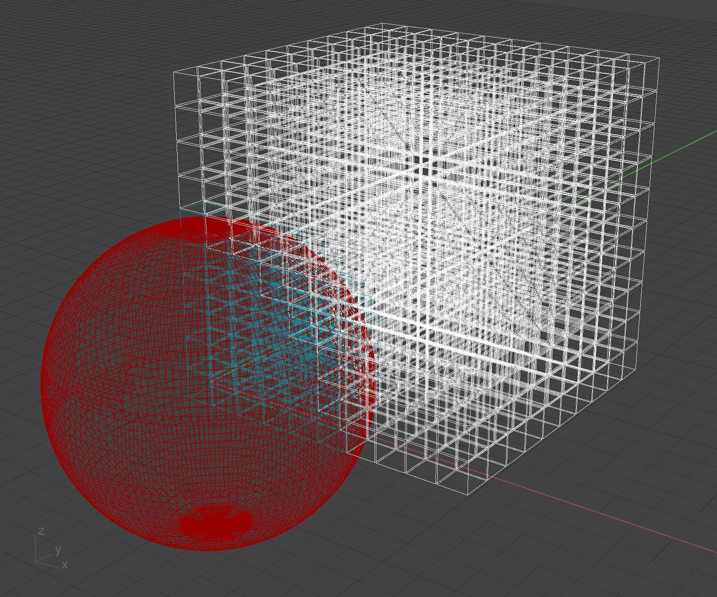Image resolution: width=717 pixels, height=597 pixels.
Task: Click the axis orientation gizmo
Action: 51,548
